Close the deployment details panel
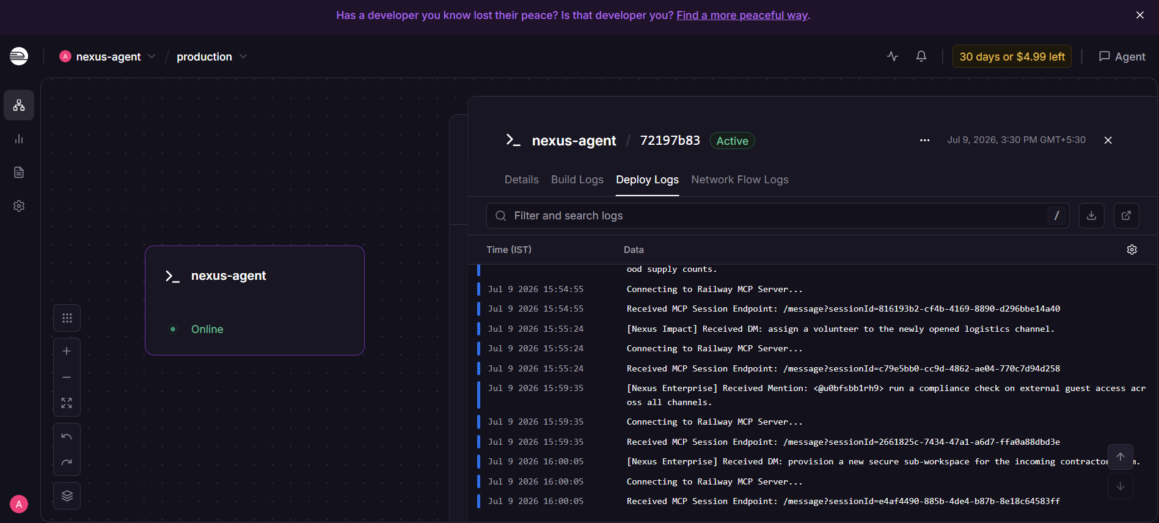 (x=1108, y=141)
